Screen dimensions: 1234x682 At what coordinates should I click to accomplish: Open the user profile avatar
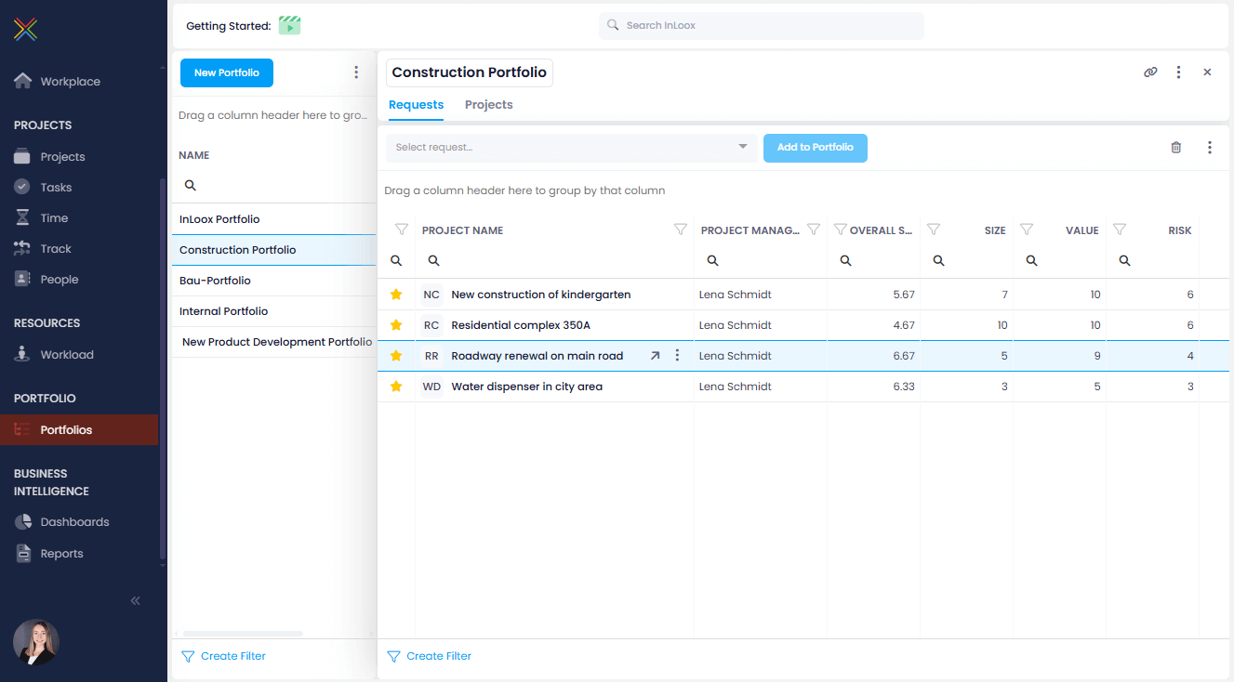[36, 642]
